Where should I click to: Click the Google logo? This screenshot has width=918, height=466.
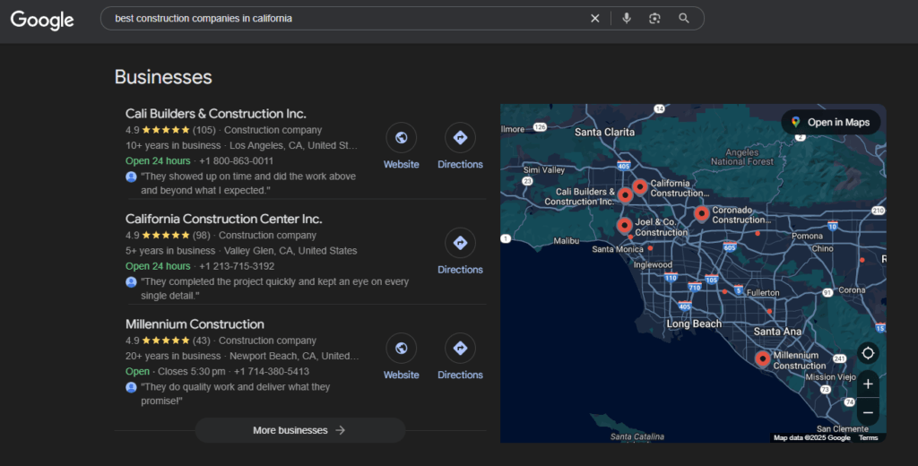click(x=42, y=20)
